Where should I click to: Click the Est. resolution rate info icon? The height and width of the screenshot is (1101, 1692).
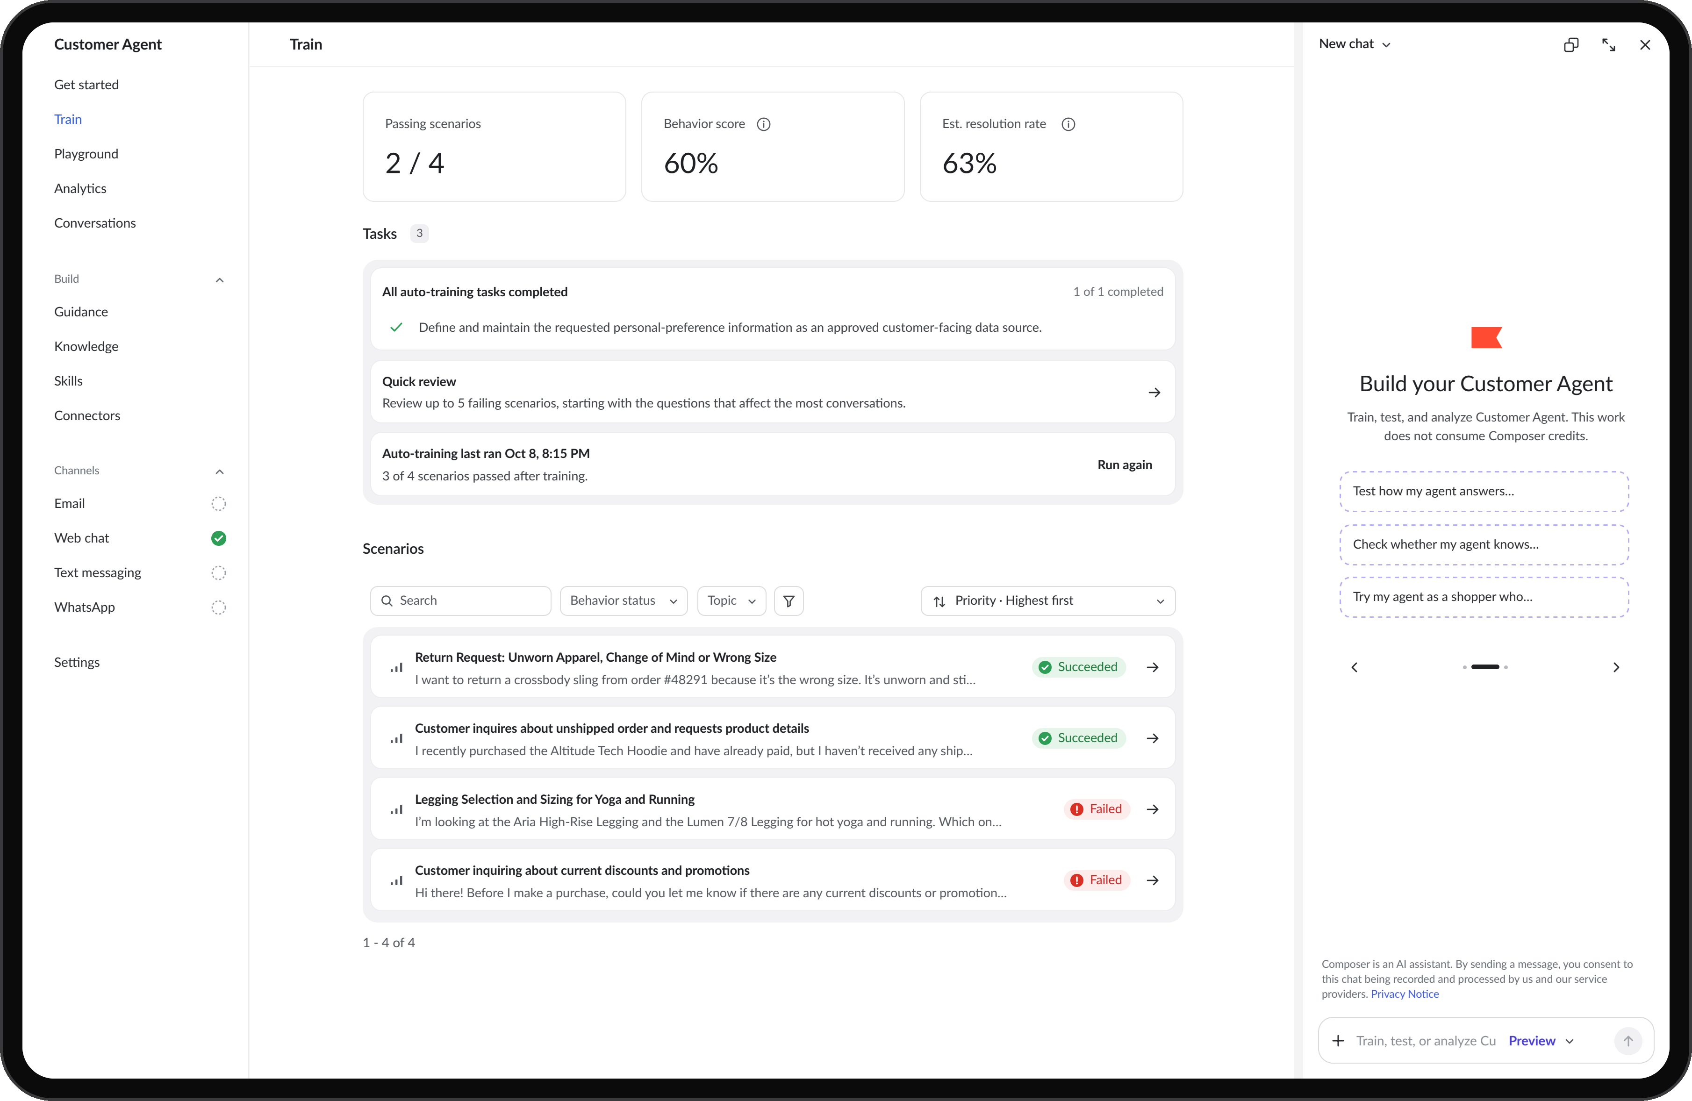coord(1068,124)
